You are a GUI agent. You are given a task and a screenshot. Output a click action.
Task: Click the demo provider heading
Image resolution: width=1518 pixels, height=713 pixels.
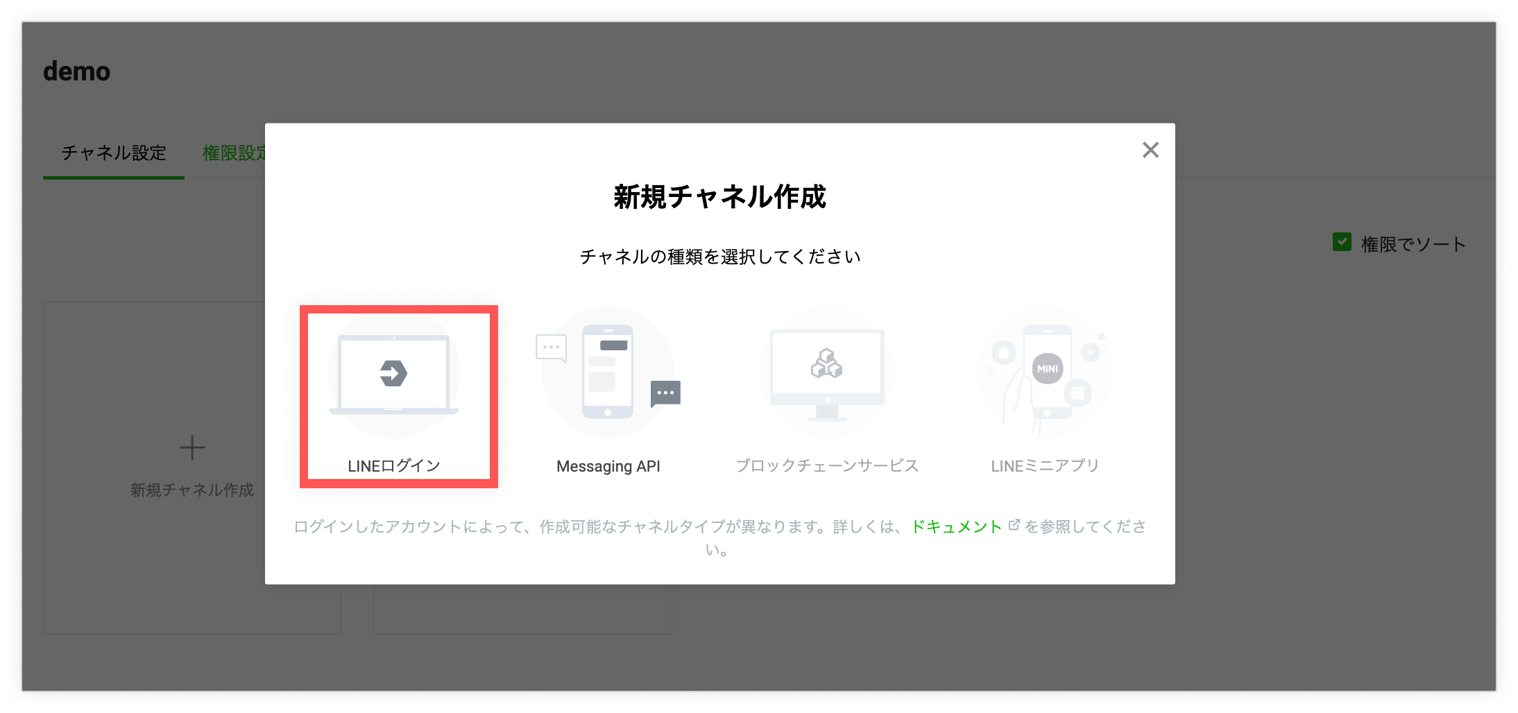(x=76, y=71)
